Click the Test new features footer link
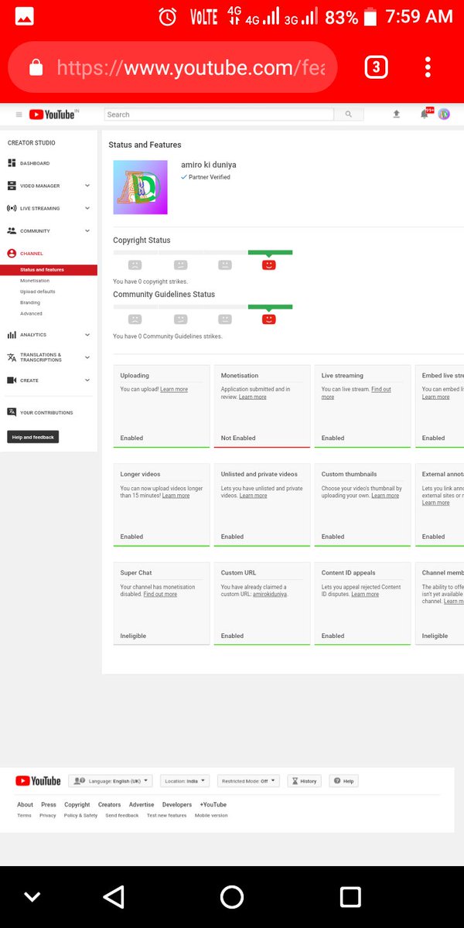Viewport: 464px width, 928px height. coord(167,815)
